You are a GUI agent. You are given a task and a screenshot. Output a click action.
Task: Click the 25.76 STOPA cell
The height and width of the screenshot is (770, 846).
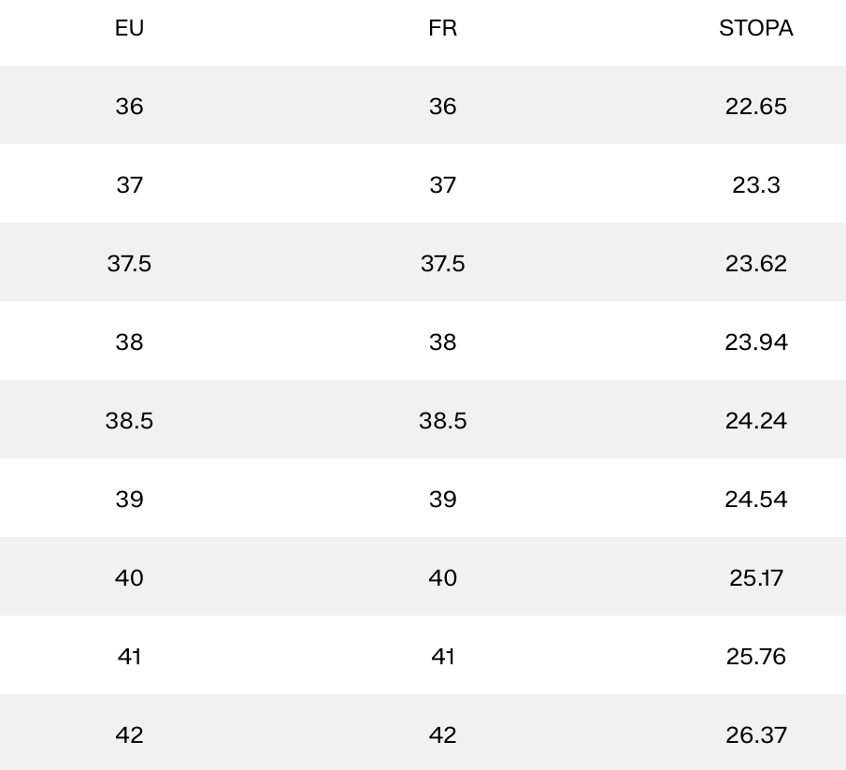click(755, 657)
